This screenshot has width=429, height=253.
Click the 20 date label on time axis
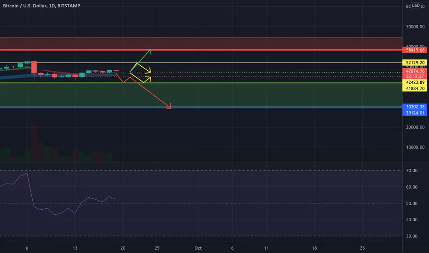[x=123, y=248]
